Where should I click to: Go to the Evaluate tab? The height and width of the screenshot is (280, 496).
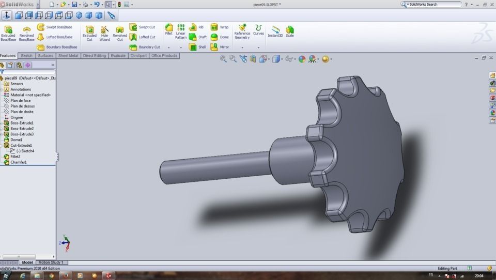coord(118,56)
